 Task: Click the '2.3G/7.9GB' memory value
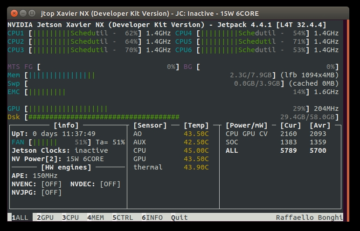251,75
